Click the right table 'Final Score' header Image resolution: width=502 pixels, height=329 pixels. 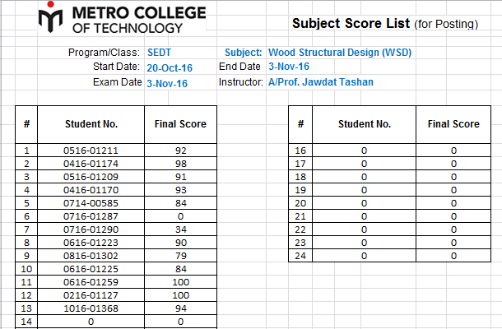click(x=453, y=124)
